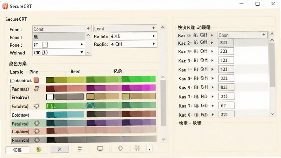This screenshot has height=158, width=281.
Task: Click the SecureCRT application icon in title bar
Action: tap(5, 6)
